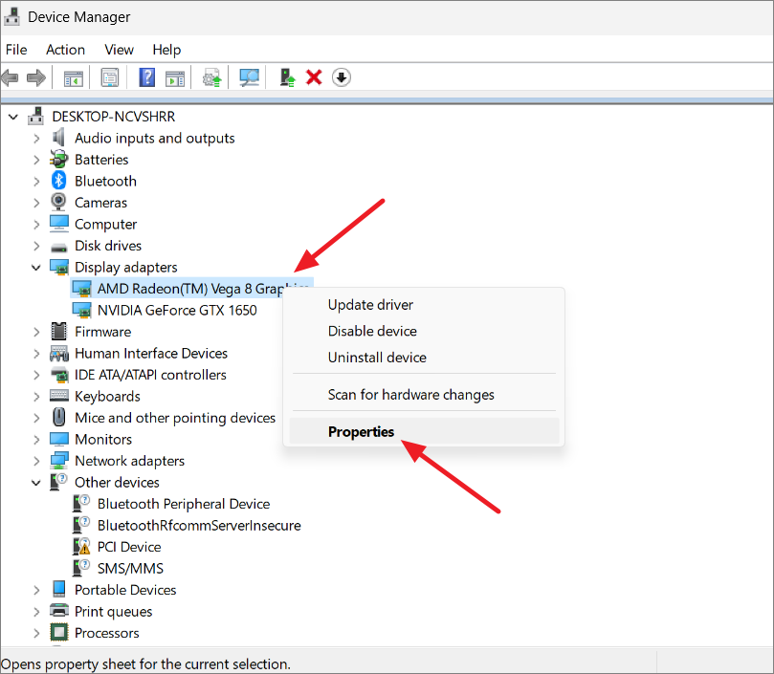Viewport: 774px width, 674px height.
Task: Click the Bluetooth category icon
Action: pos(58,181)
